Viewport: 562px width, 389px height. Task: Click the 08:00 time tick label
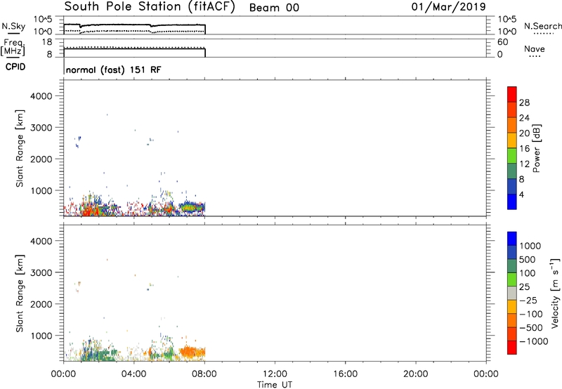pos(204,374)
